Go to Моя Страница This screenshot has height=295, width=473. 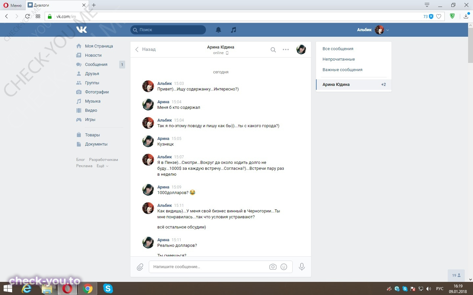pos(99,46)
